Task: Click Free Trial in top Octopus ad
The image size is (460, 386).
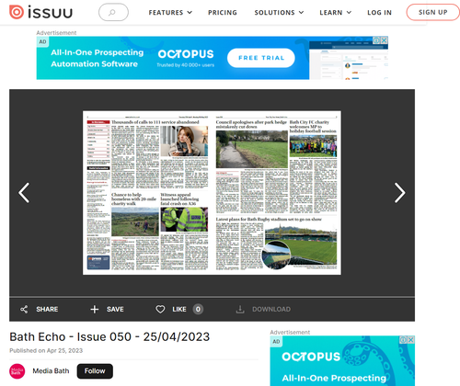Action: [261, 58]
